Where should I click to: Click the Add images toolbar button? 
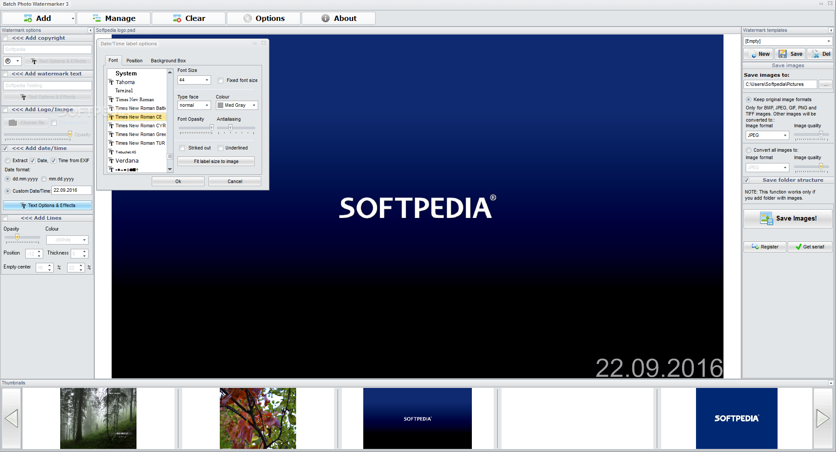point(37,18)
